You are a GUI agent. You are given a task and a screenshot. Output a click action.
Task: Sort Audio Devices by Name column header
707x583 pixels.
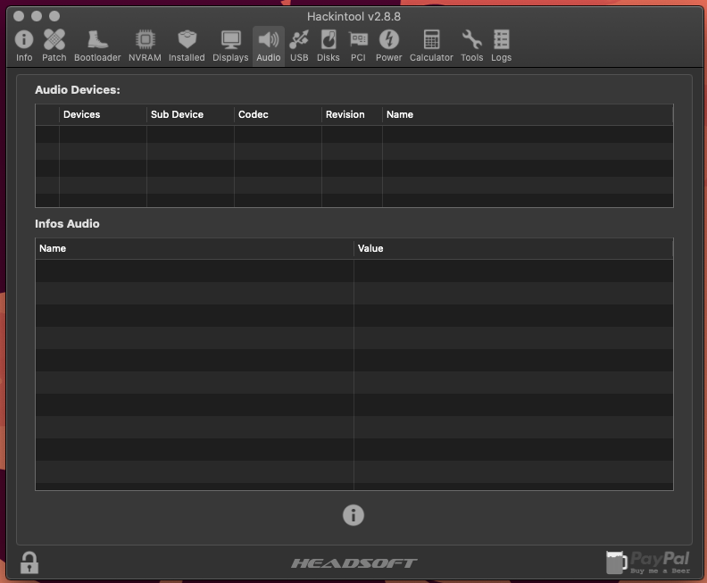coord(528,114)
